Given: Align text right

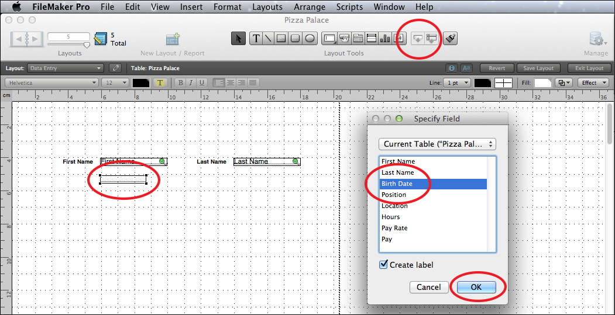Looking at the screenshot, I should click(x=242, y=83).
